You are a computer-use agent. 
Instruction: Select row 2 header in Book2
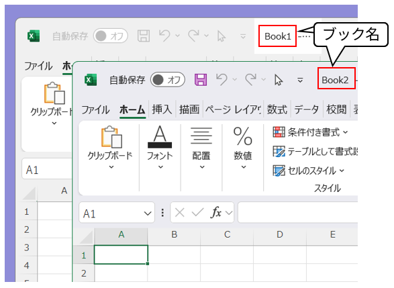pyautogui.click(x=84, y=273)
